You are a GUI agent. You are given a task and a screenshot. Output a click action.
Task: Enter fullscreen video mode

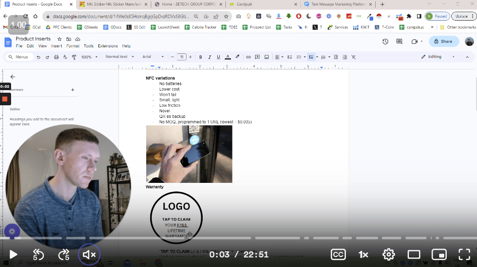coord(464,254)
